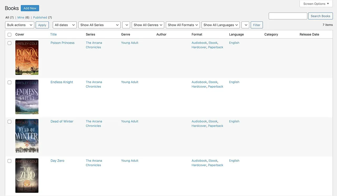Open the Show All Formats dropdown
The width and height of the screenshot is (337, 196).
(183, 25)
